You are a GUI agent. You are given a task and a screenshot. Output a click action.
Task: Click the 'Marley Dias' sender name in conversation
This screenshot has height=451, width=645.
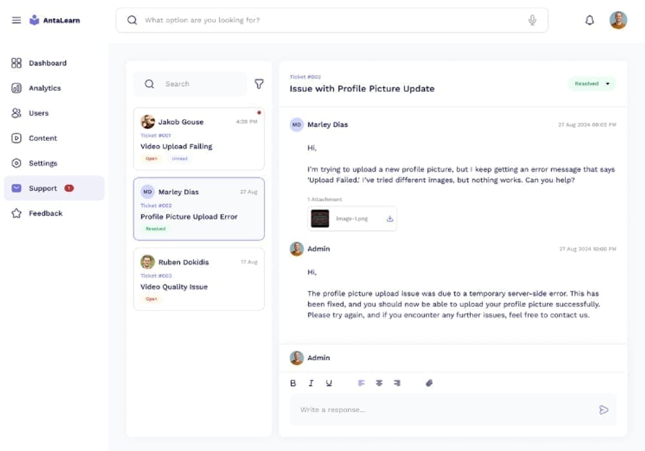(328, 124)
